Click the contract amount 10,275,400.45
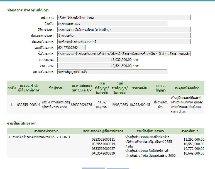 tap(140, 105)
